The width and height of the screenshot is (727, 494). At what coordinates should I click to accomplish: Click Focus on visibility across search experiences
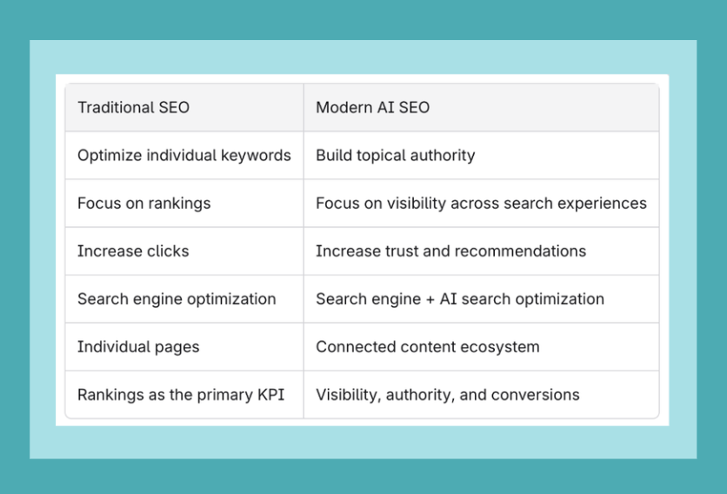tap(481, 204)
